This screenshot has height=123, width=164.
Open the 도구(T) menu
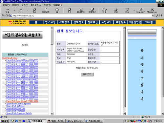(x=47, y=5)
